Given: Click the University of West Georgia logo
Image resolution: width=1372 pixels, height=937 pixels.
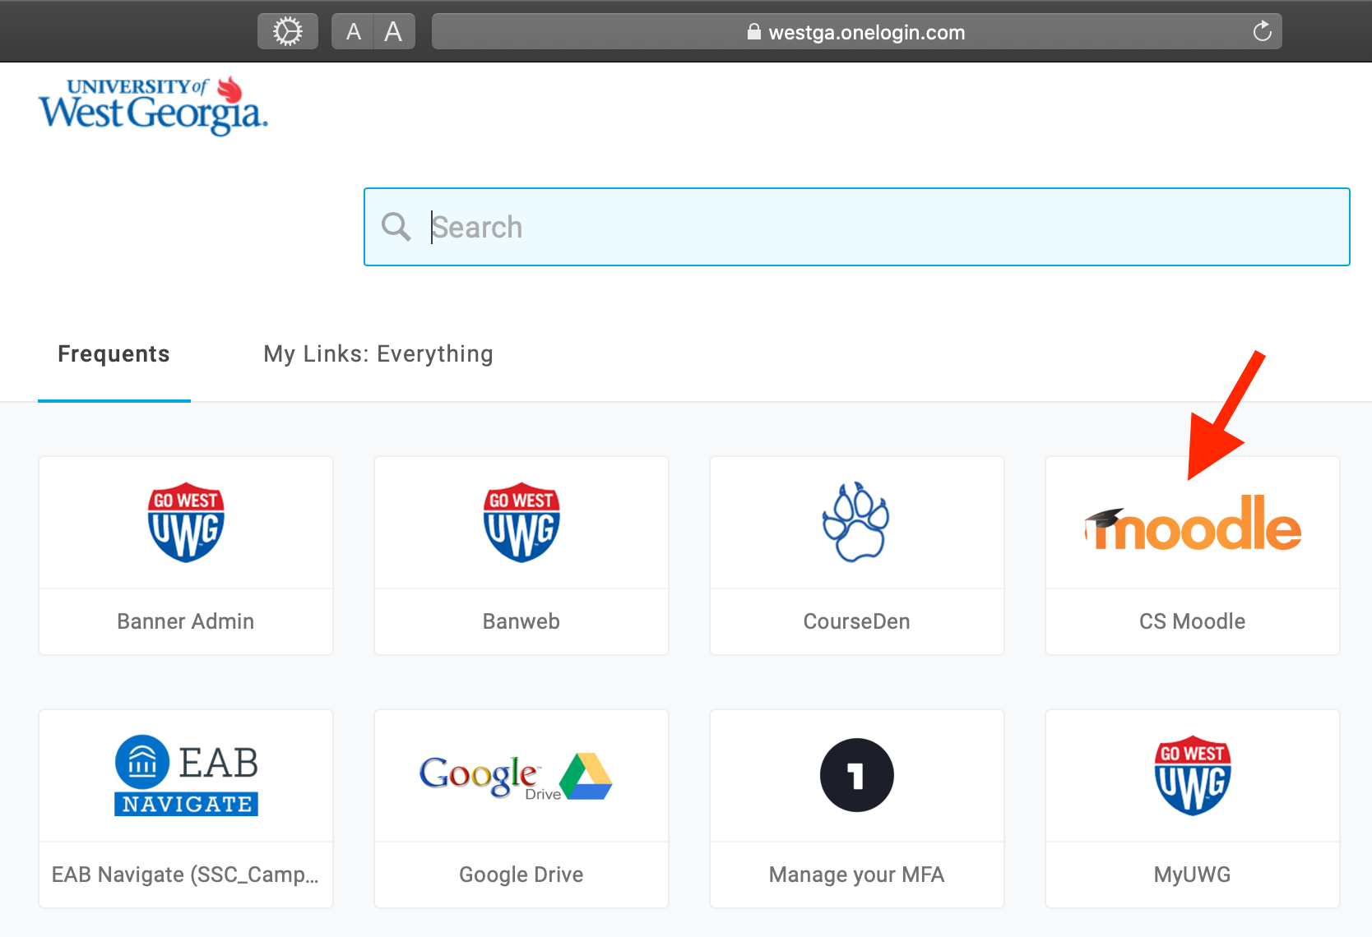Looking at the screenshot, I should coord(153,106).
